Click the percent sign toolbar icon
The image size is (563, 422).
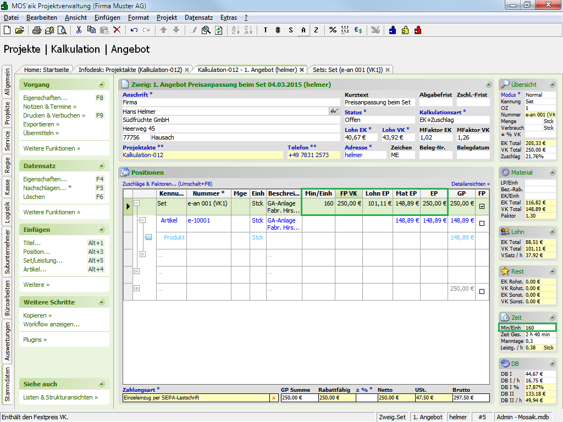333,30
